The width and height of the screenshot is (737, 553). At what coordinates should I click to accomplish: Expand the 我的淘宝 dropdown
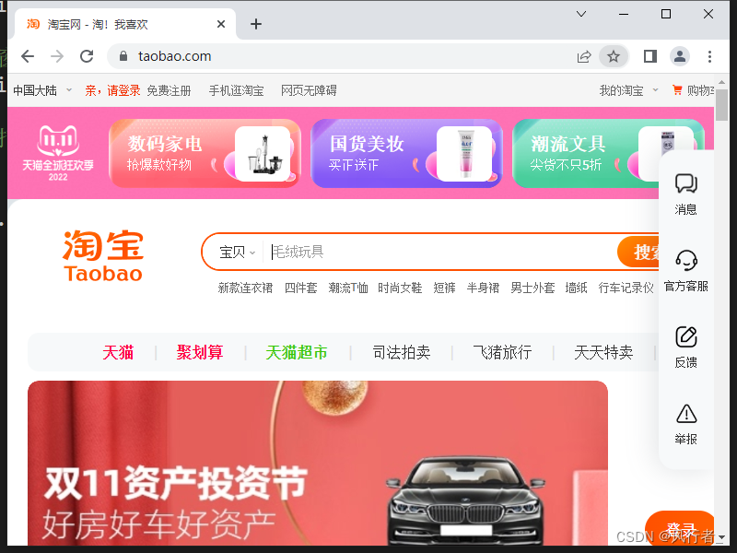pos(628,90)
